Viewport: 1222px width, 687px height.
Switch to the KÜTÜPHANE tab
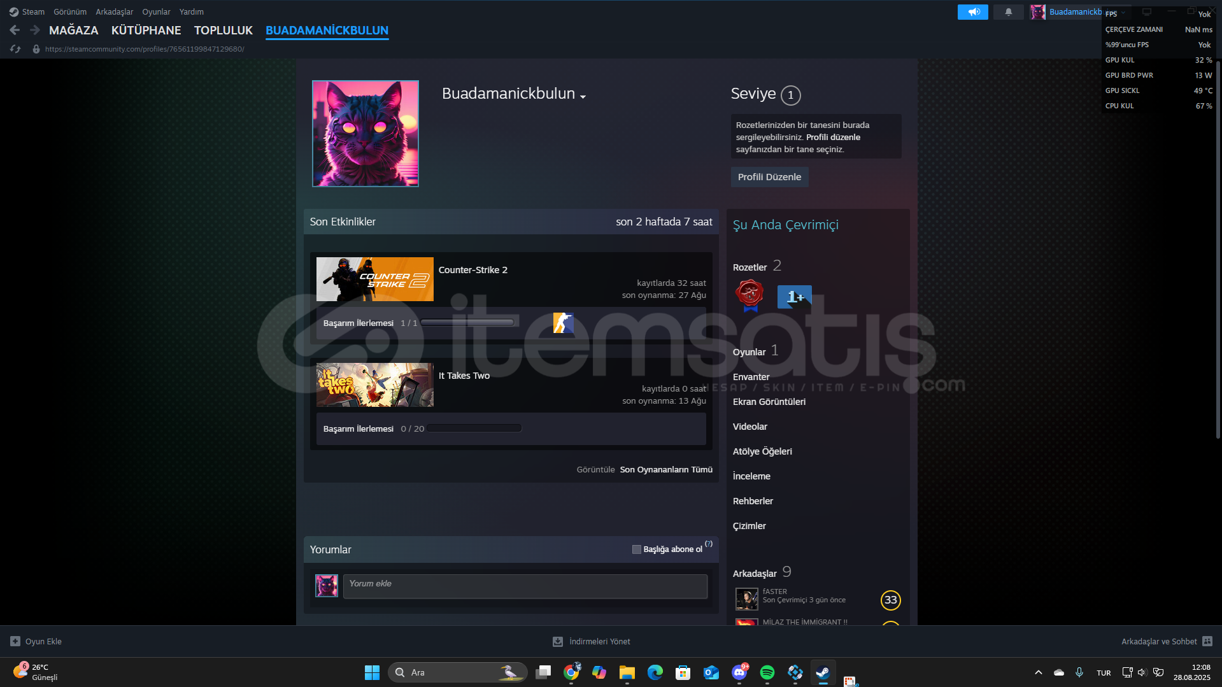[146, 30]
